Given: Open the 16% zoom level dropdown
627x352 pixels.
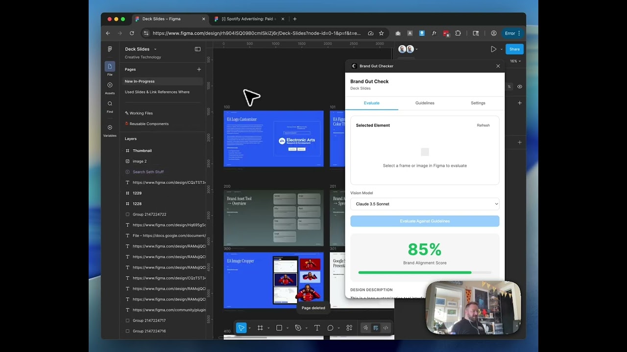Looking at the screenshot, I should [x=515, y=61].
